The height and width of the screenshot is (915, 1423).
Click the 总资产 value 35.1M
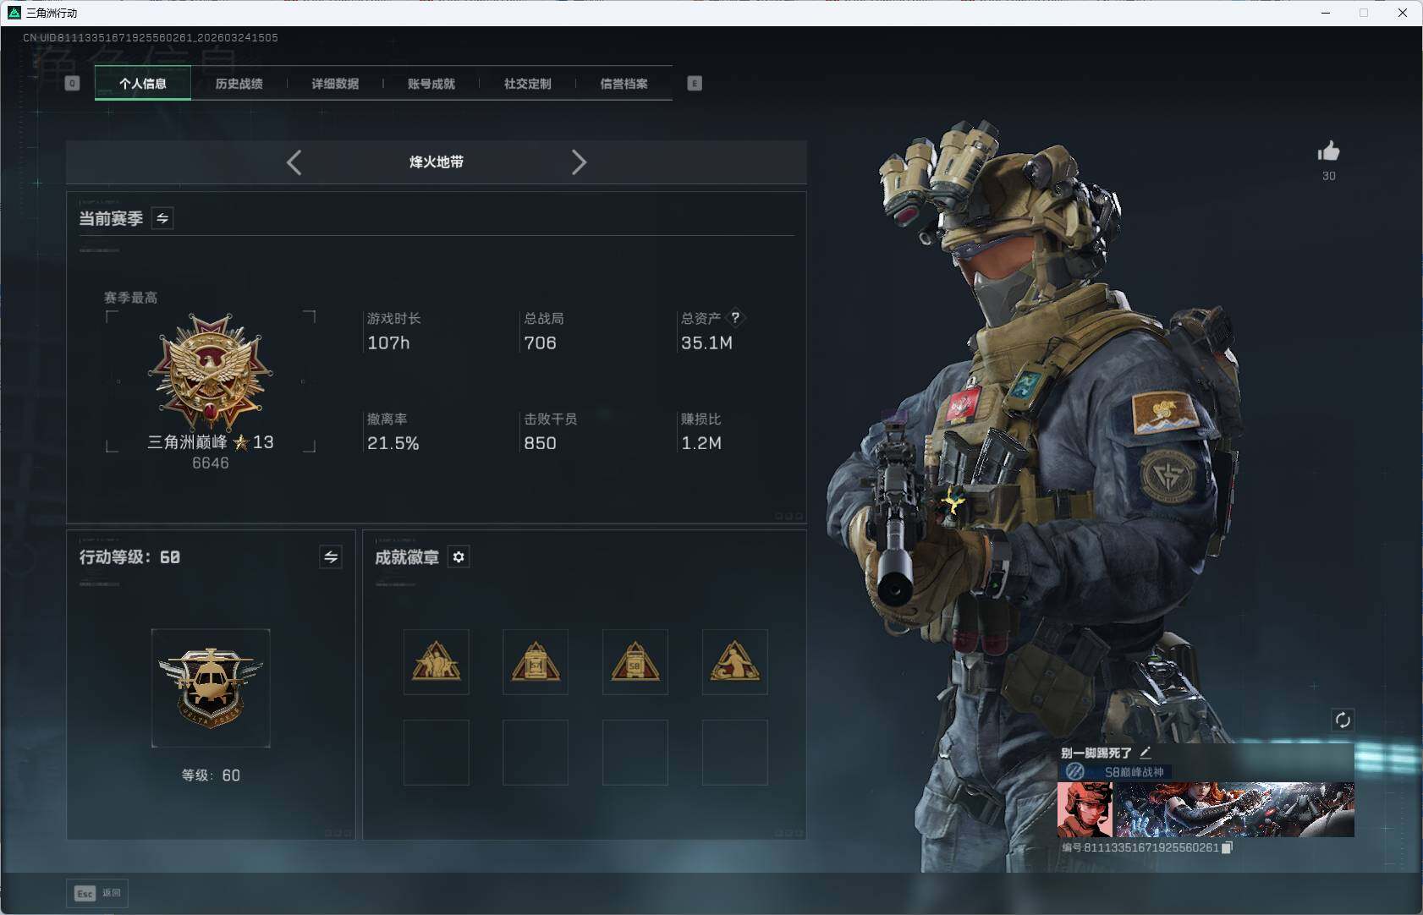706,342
